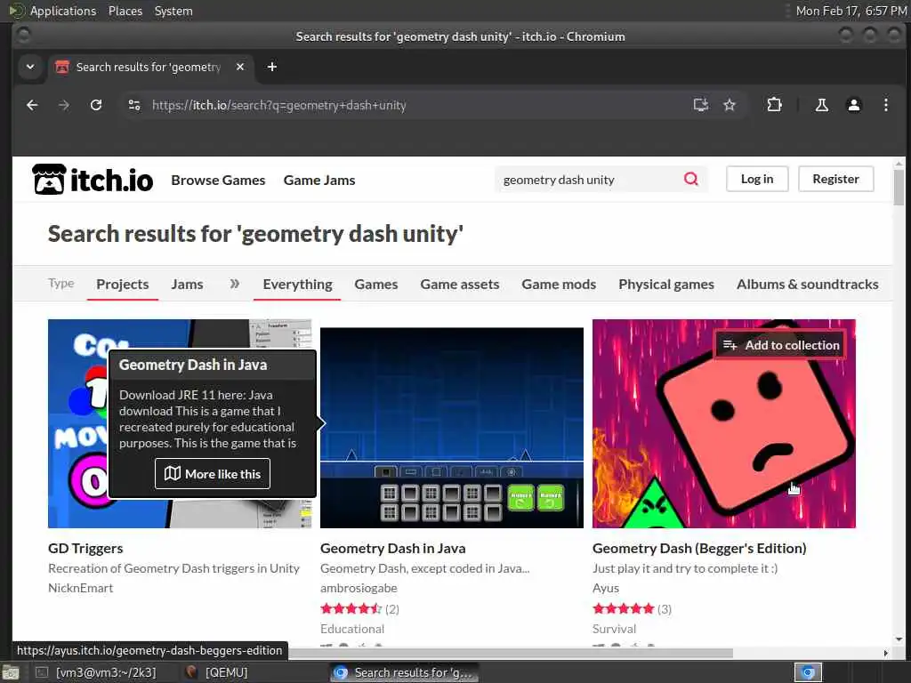Image resolution: width=911 pixels, height=683 pixels.
Task: Visit author NicknEmart
Action: pos(81,588)
